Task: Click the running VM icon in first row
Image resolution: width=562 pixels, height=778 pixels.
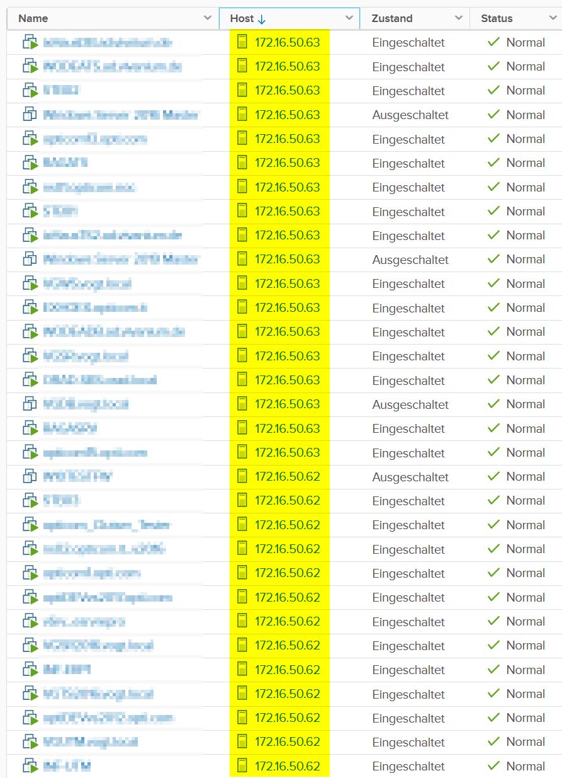Action: 30,43
